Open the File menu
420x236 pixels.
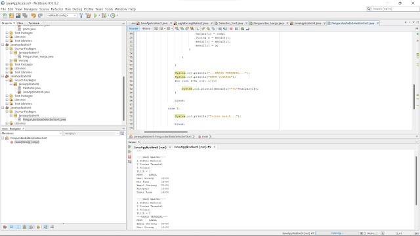tap(3, 9)
